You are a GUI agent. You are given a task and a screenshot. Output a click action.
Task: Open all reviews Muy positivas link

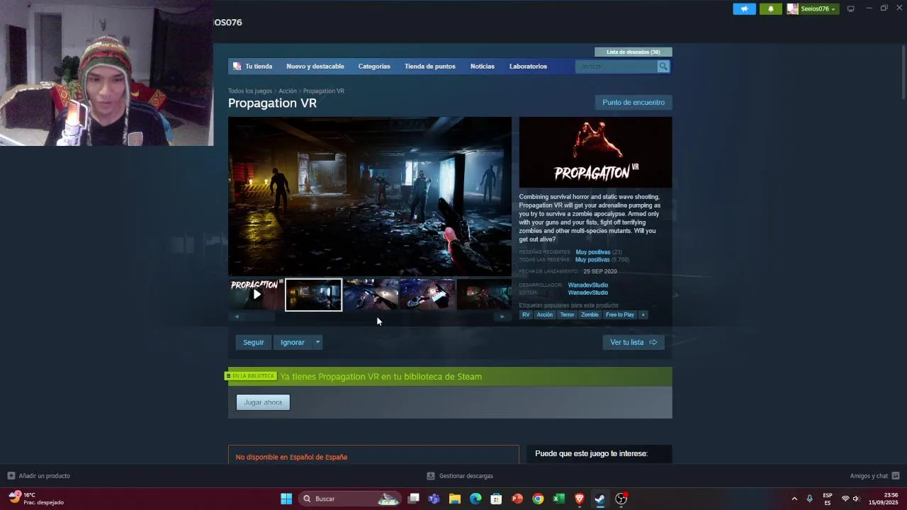[x=592, y=260]
